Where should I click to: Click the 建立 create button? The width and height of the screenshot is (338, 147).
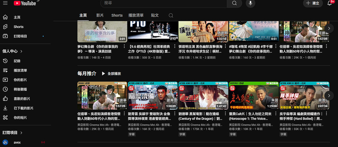pos(313,3)
